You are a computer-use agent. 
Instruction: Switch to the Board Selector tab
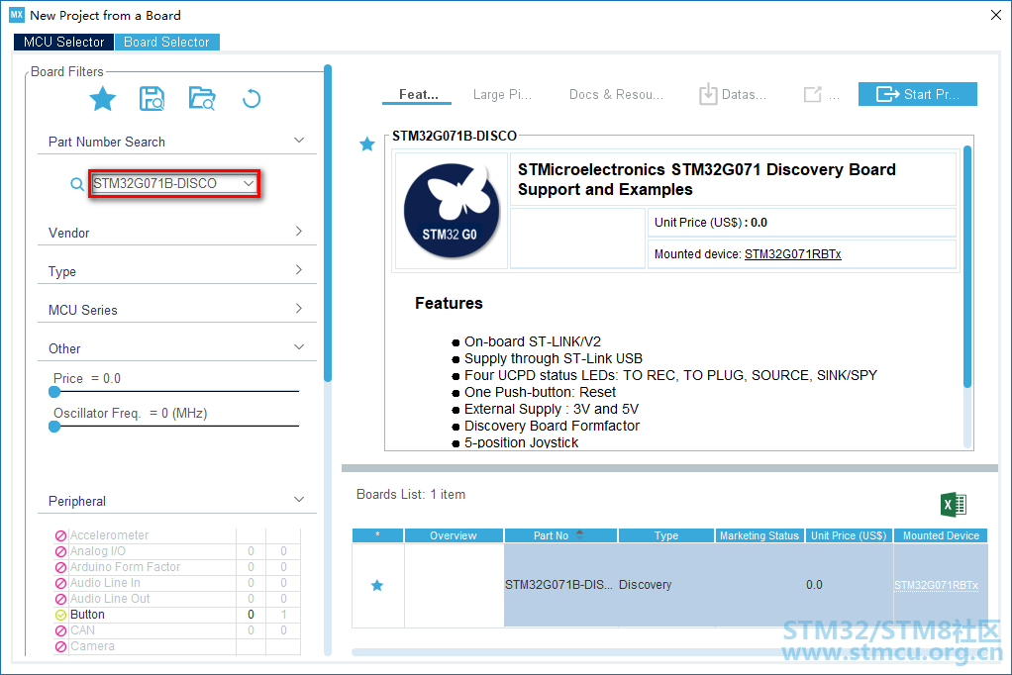tap(166, 42)
